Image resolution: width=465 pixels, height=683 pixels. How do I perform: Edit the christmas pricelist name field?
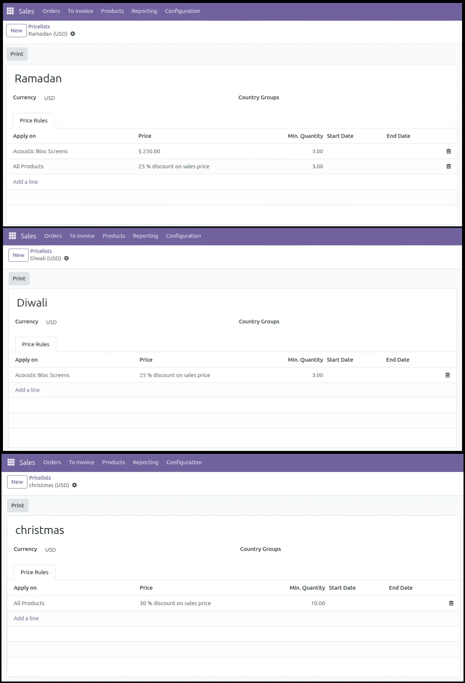[40, 531]
